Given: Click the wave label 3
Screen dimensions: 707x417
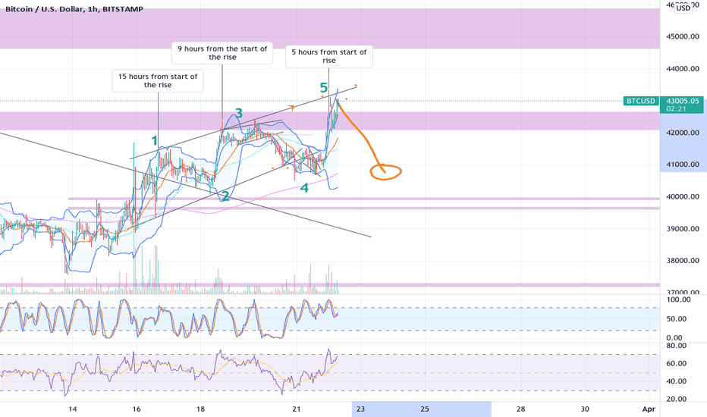Looking at the screenshot, I should [x=238, y=114].
